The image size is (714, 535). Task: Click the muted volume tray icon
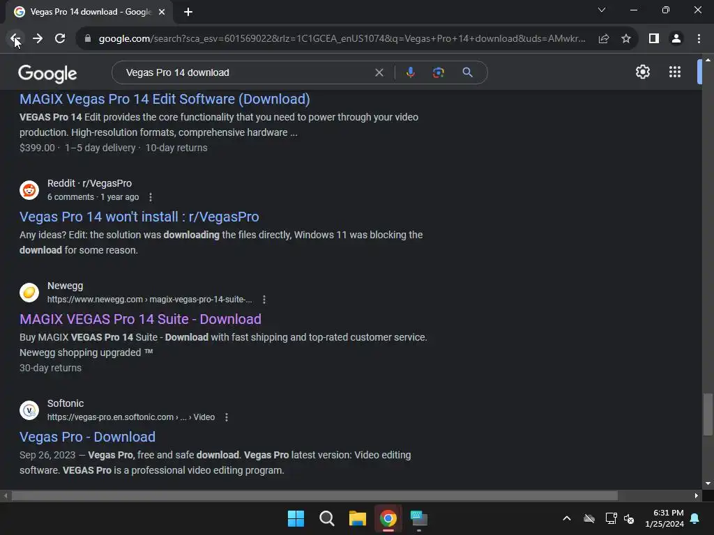(629, 518)
